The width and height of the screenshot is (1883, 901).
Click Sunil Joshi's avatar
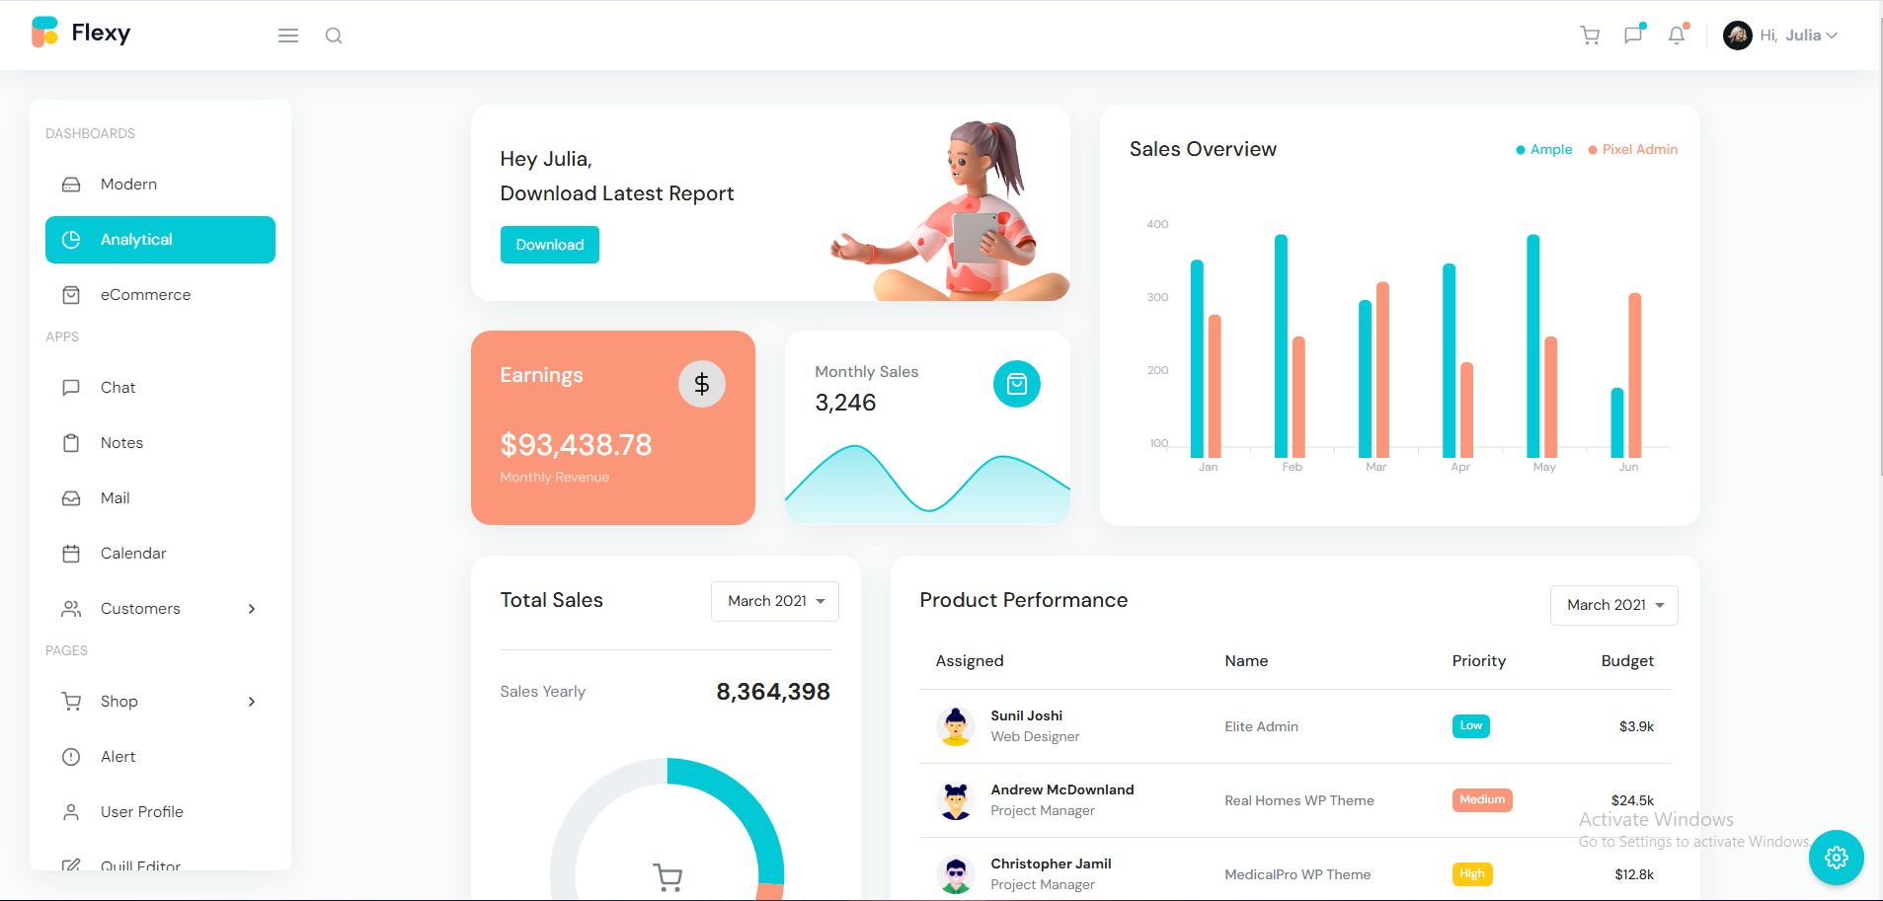(955, 726)
